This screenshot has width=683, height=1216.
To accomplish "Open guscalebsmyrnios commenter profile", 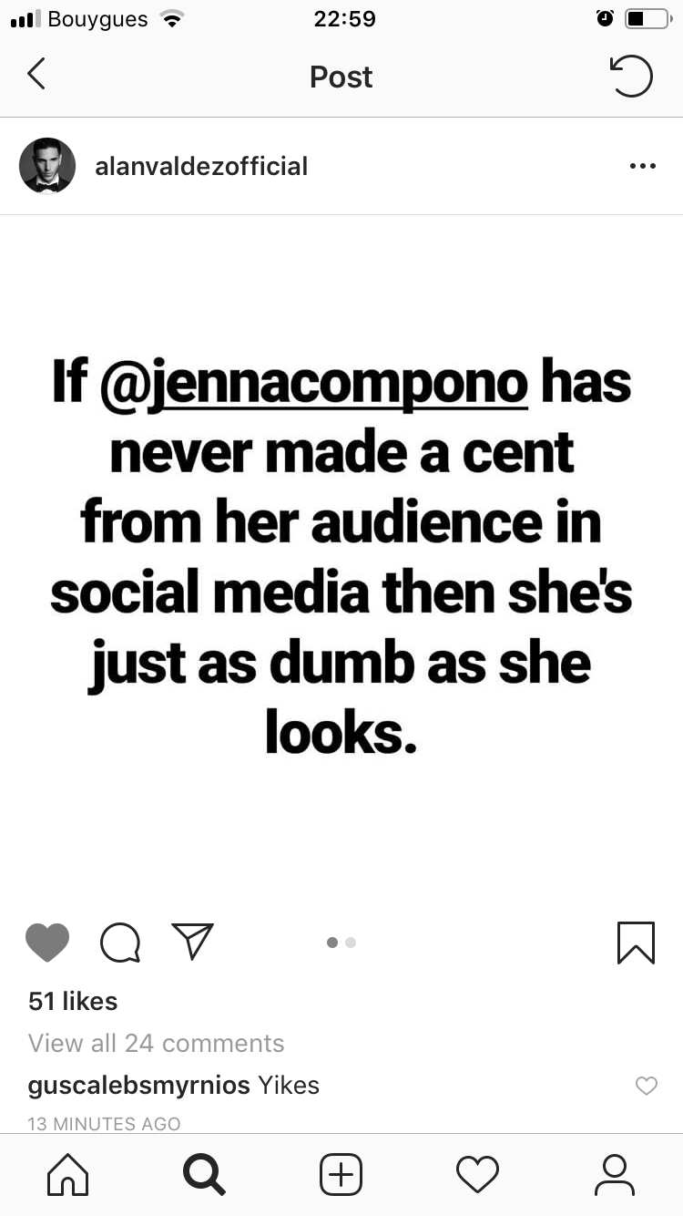I will (139, 1086).
